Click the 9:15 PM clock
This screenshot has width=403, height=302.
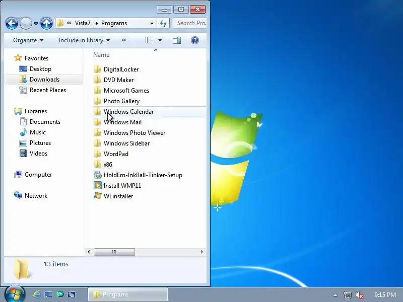coord(385,295)
